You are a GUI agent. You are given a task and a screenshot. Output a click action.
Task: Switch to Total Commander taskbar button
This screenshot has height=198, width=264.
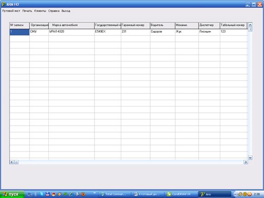(x=114, y=194)
